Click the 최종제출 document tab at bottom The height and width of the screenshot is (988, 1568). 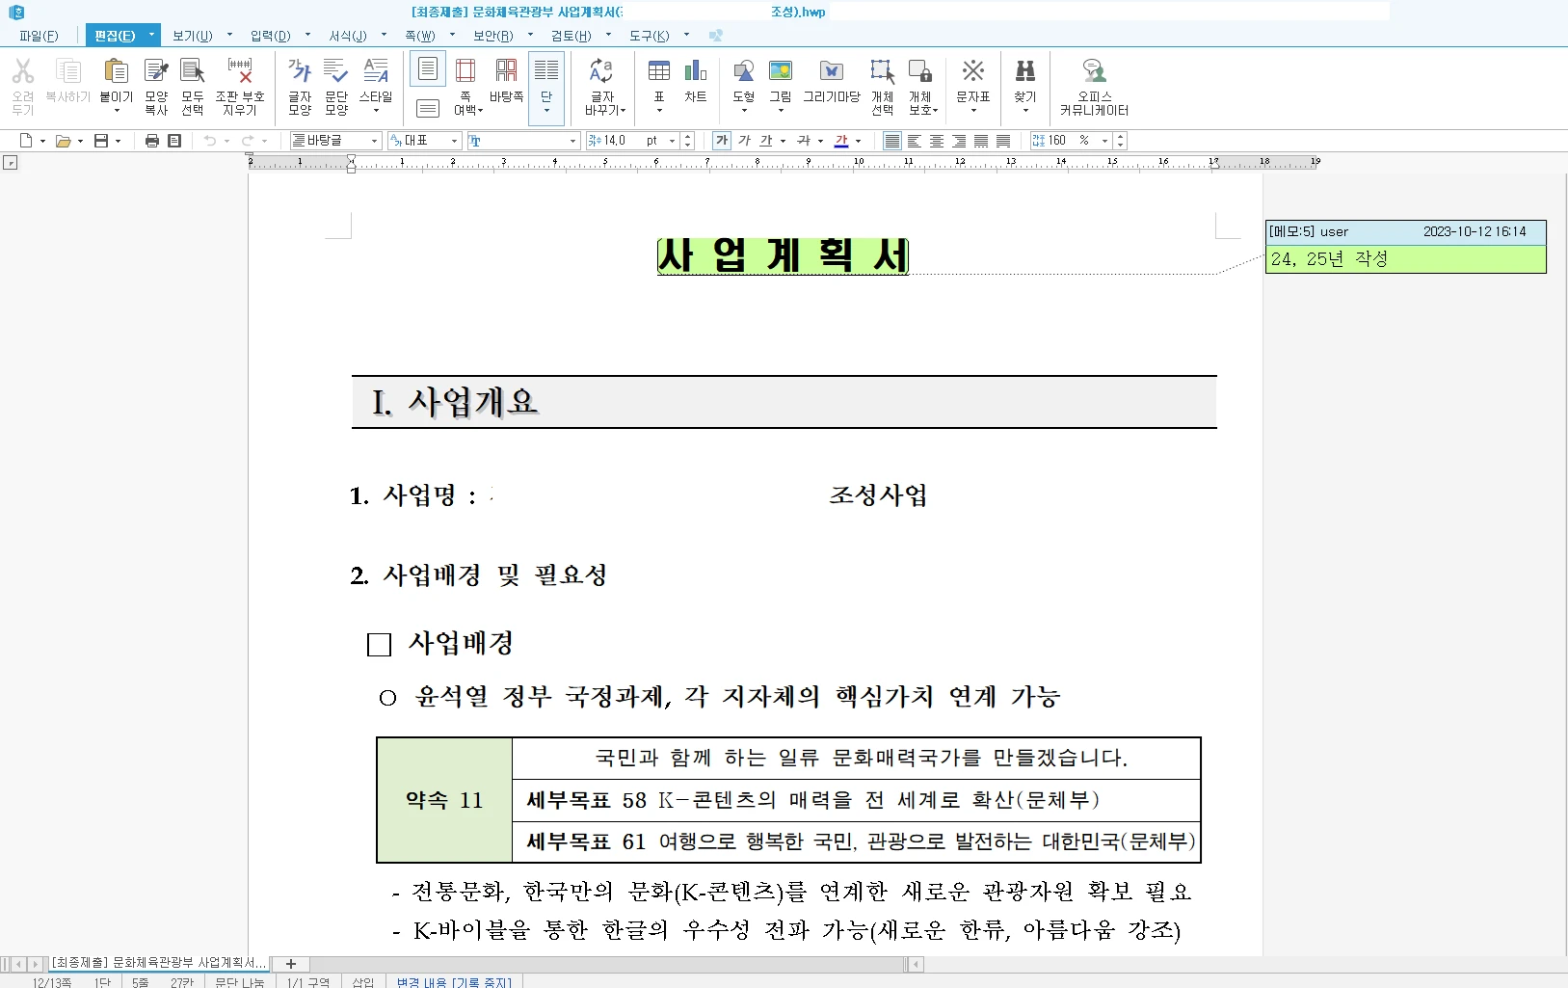click(x=159, y=963)
